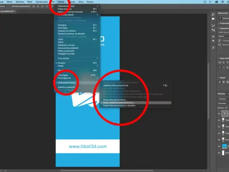Choose Nowe linie pomocnicze z kształtu
The height and width of the screenshot is (172, 229).
click(136, 106)
